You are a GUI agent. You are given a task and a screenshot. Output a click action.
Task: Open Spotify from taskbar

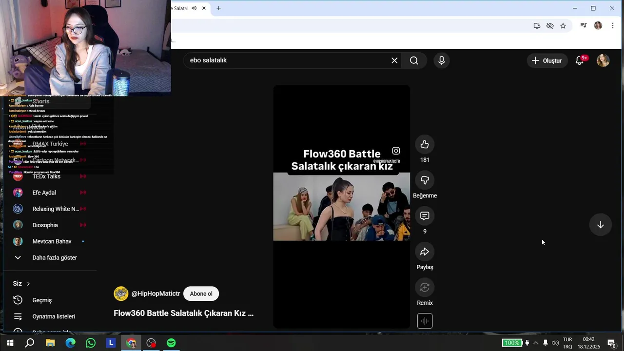[171, 343]
